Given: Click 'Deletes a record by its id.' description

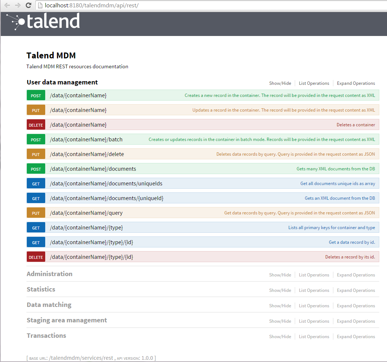Looking at the screenshot, I should click(350, 257).
